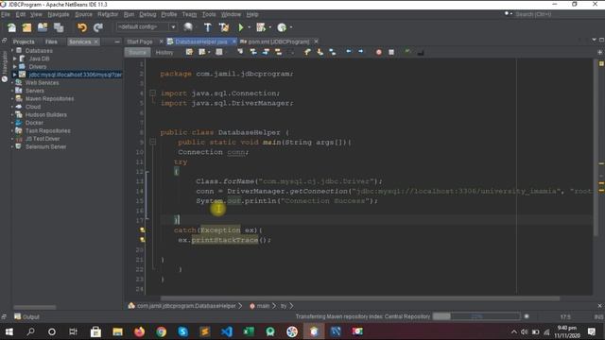Viewport: 605px width, 340px height.
Task: Click the Find Previous Occurrence icon
Action: (x=253, y=52)
